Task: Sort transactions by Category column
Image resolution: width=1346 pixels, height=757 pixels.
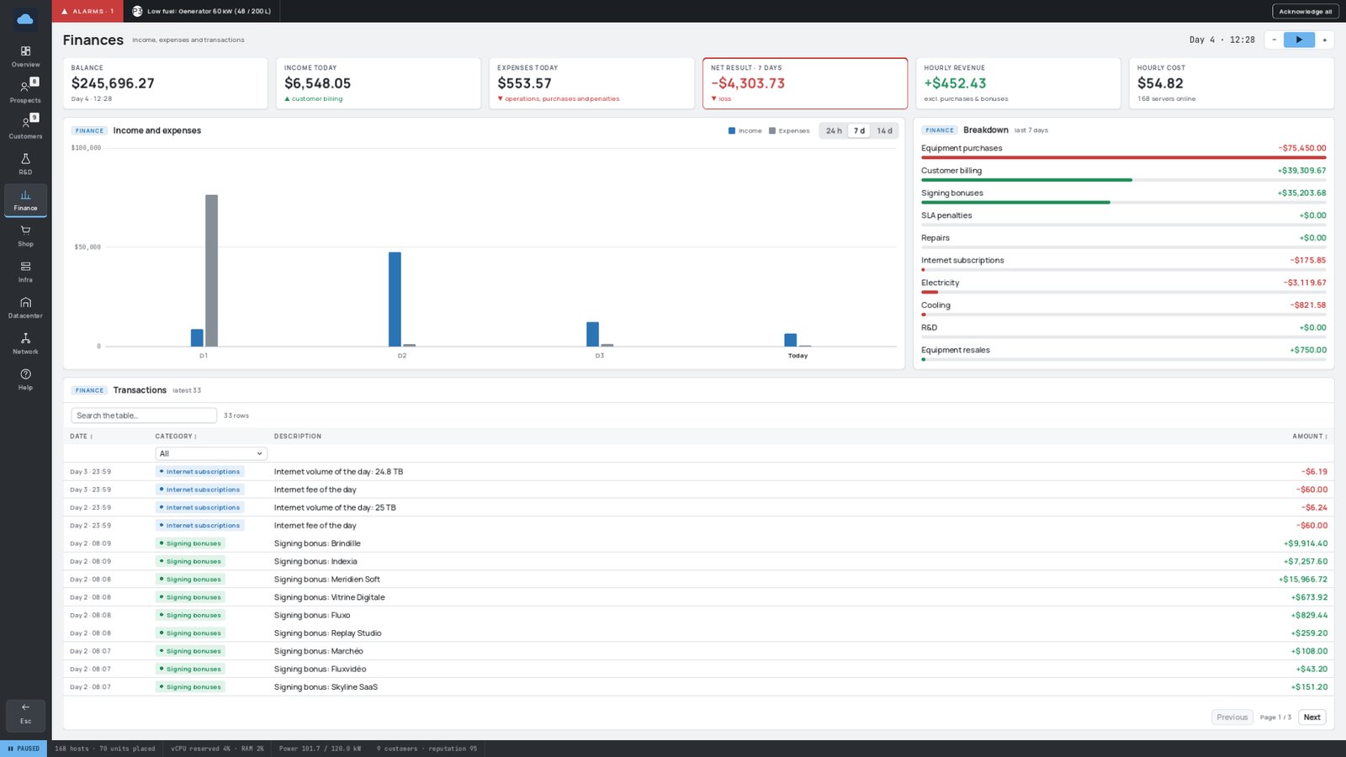Action: coord(176,437)
